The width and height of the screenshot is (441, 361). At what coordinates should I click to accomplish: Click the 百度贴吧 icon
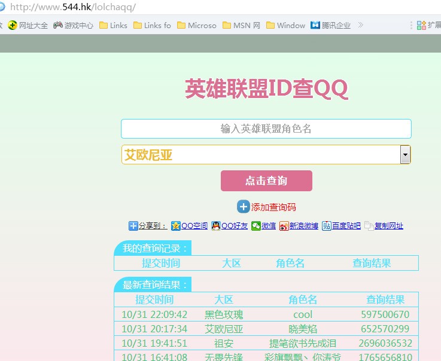326,225
